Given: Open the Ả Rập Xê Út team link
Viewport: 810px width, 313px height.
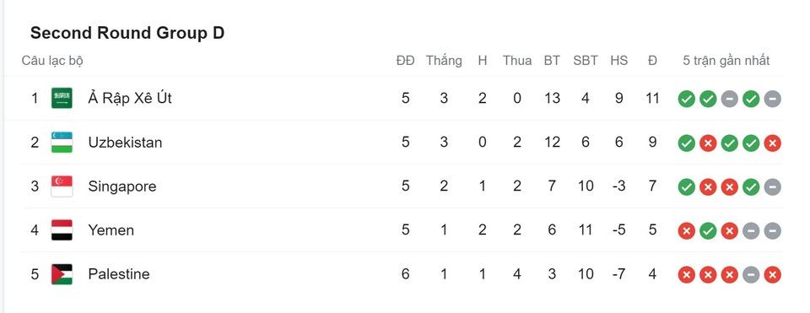Looking at the screenshot, I should (x=130, y=98).
